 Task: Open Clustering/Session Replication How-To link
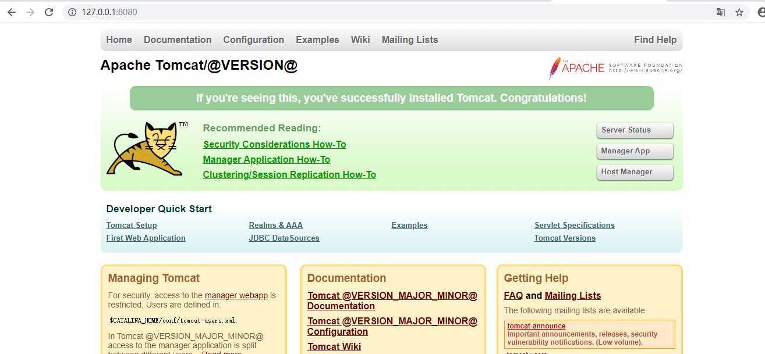289,174
